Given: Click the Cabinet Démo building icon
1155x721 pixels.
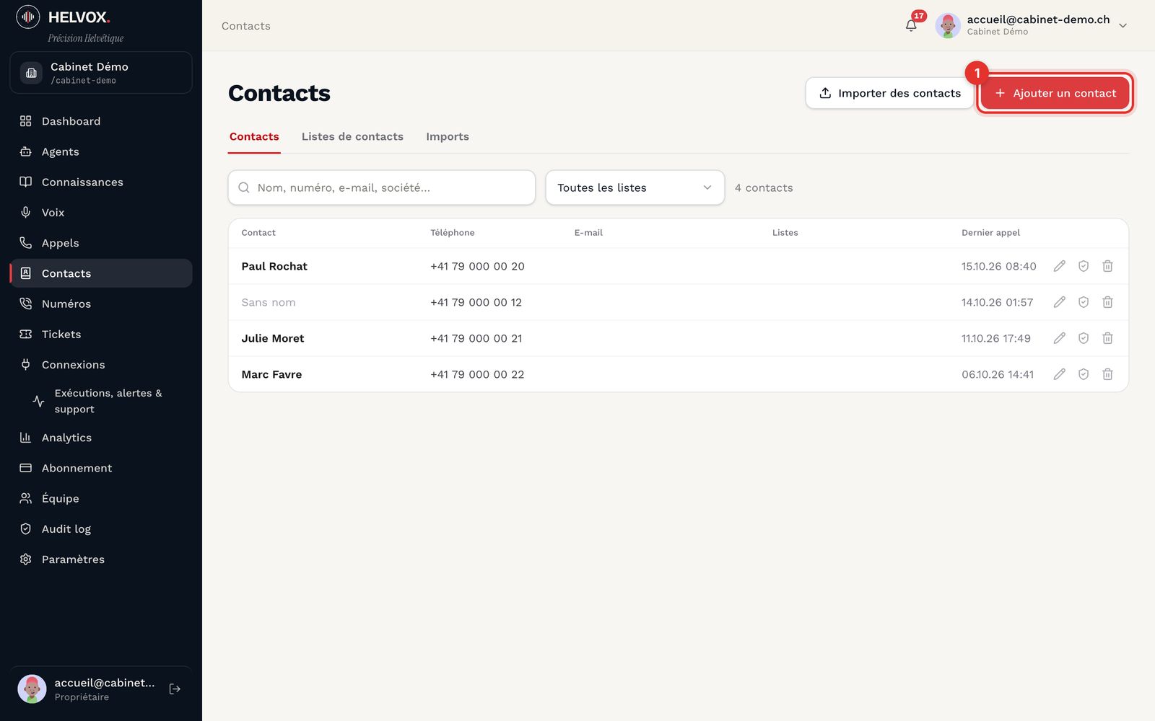Looking at the screenshot, I should (x=31, y=73).
